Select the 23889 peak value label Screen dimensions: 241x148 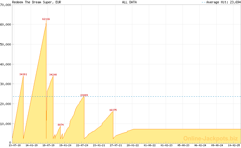[x=84, y=95]
